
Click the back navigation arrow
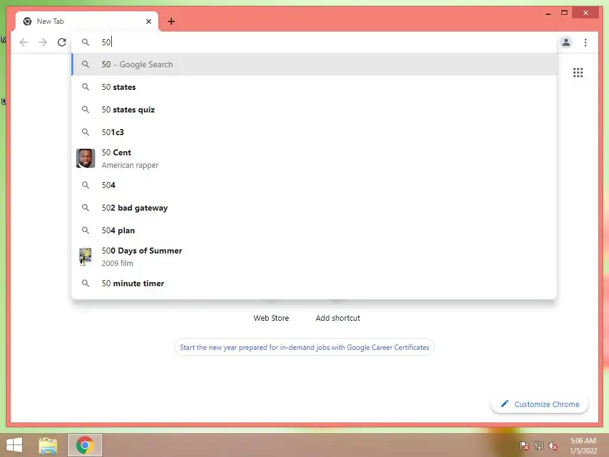24,42
